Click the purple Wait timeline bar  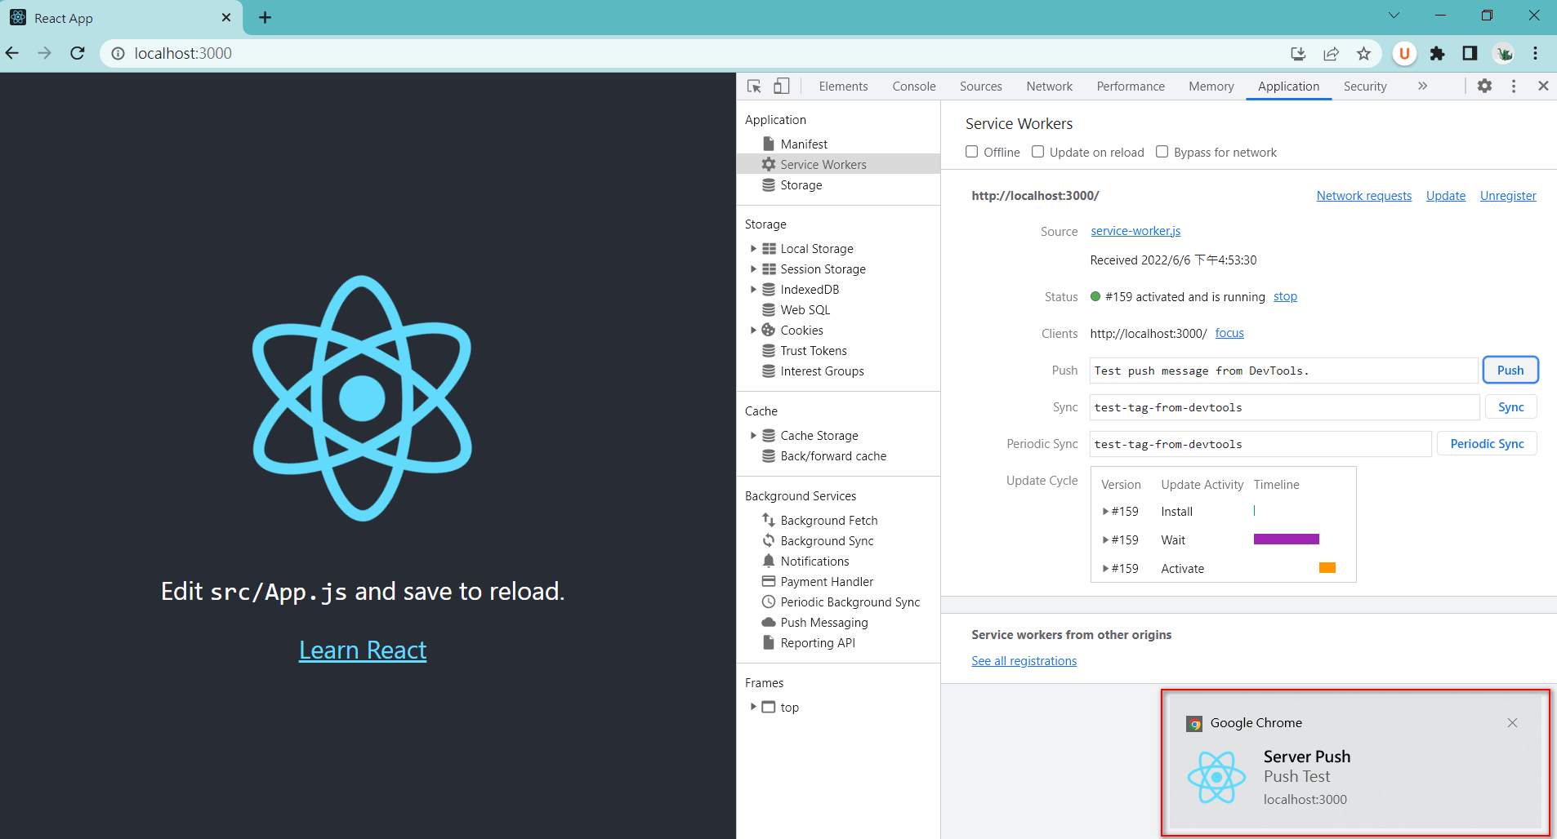pyautogui.click(x=1286, y=539)
